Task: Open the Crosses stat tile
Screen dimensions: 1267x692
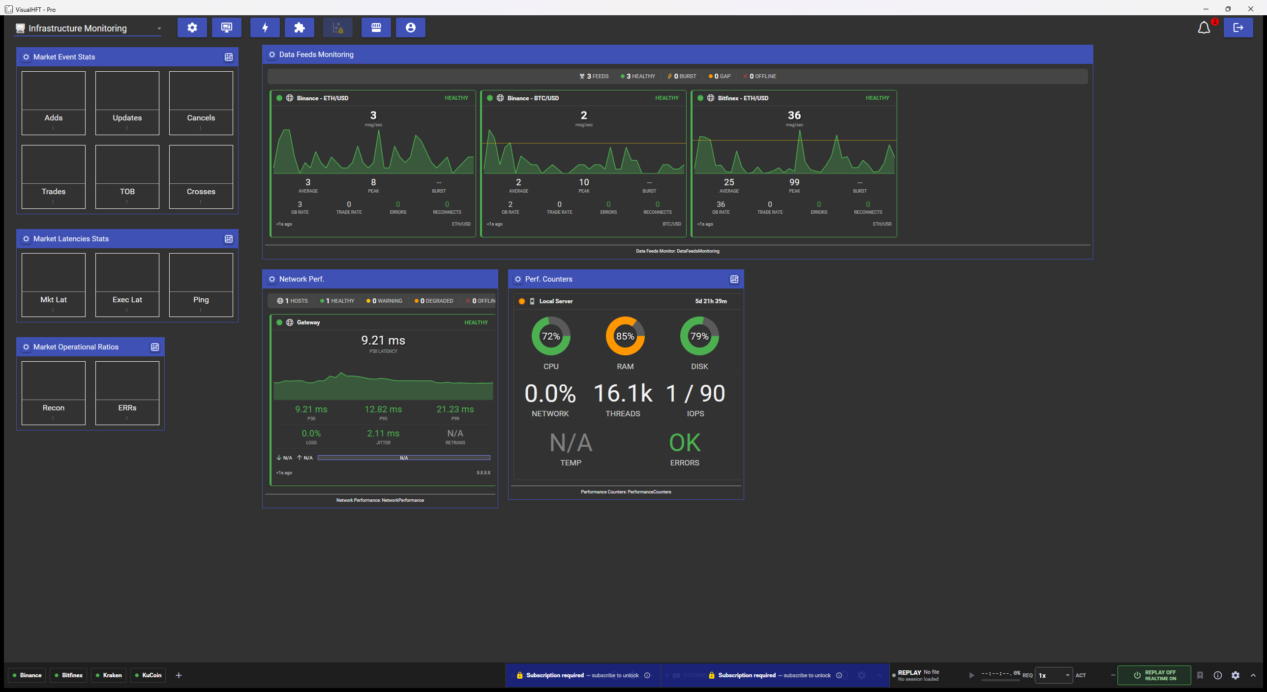Action: pos(201,177)
